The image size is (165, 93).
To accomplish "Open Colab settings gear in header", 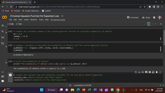I will [x=154, y=18].
